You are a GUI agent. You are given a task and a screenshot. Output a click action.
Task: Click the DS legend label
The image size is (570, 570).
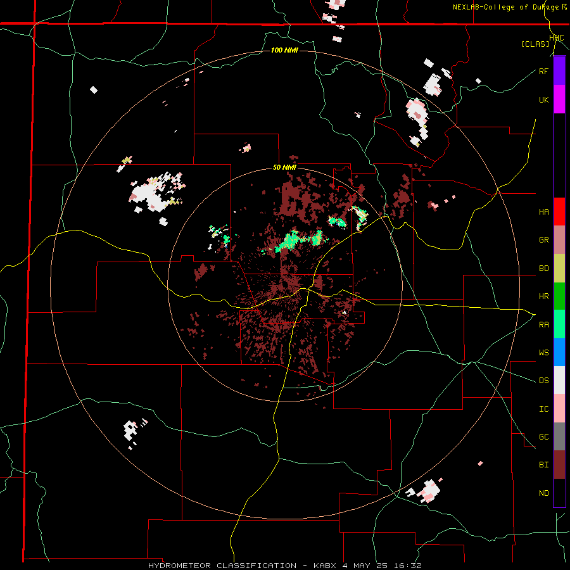[543, 381]
